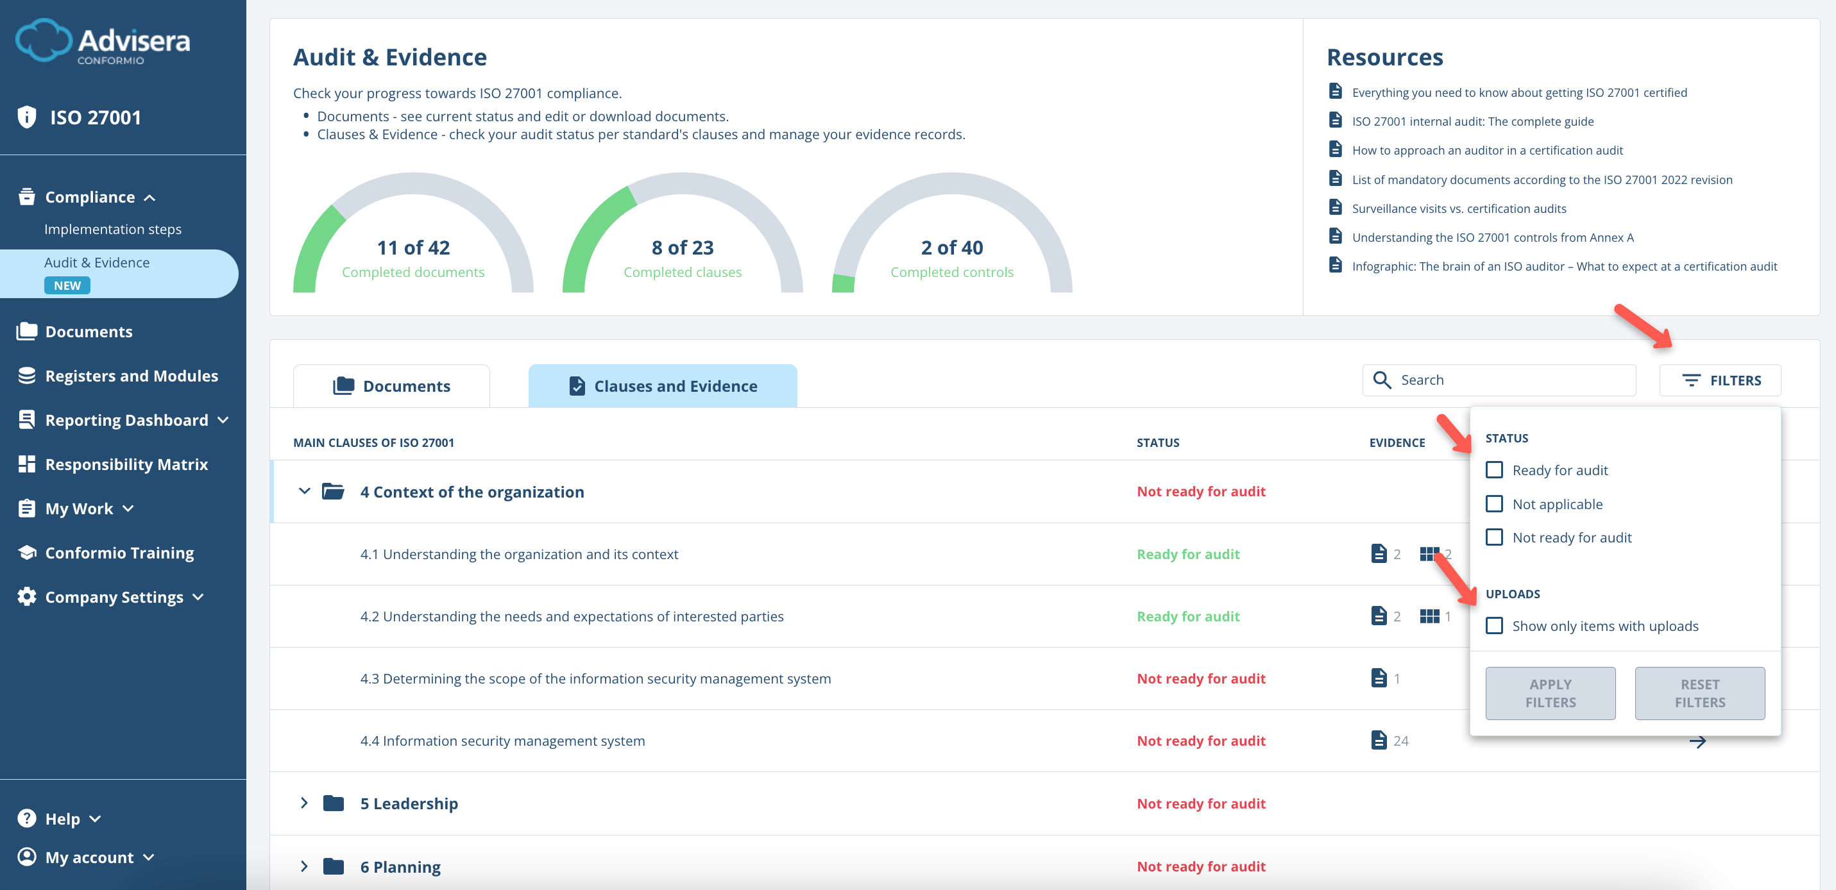Viewport: 1836px width, 890px height.
Task: Collapse the 4 Context of the organization section
Action: tap(304, 491)
